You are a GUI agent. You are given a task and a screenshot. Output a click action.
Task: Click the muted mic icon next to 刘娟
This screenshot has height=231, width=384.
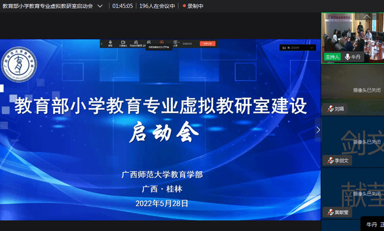(330, 109)
